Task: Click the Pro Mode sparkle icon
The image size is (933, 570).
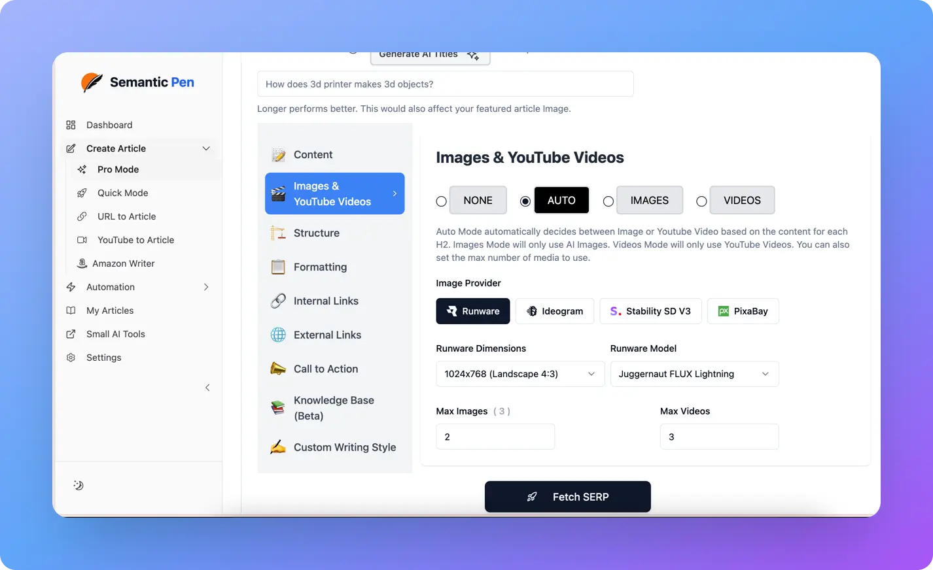Action: pyautogui.click(x=82, y=169)
